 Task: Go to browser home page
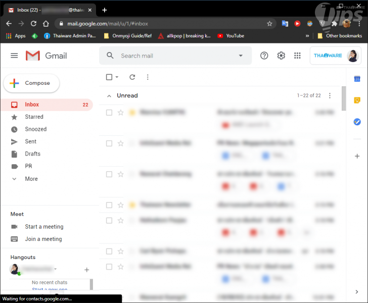pos(46,23)
